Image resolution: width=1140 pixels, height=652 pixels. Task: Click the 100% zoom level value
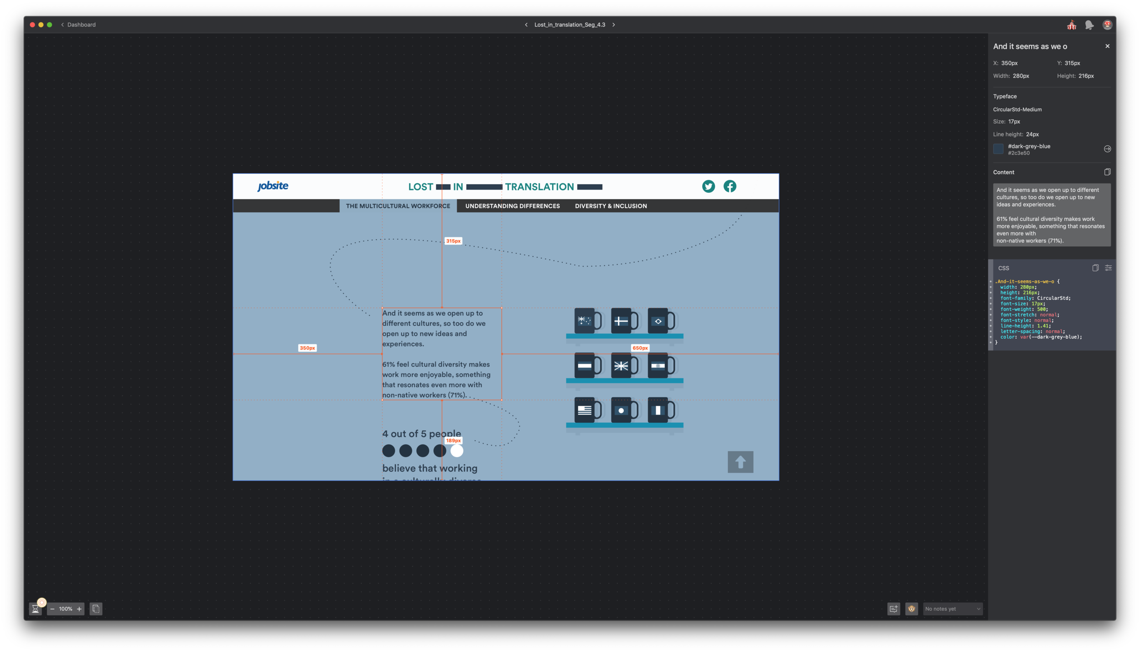[x=66, y=609]
